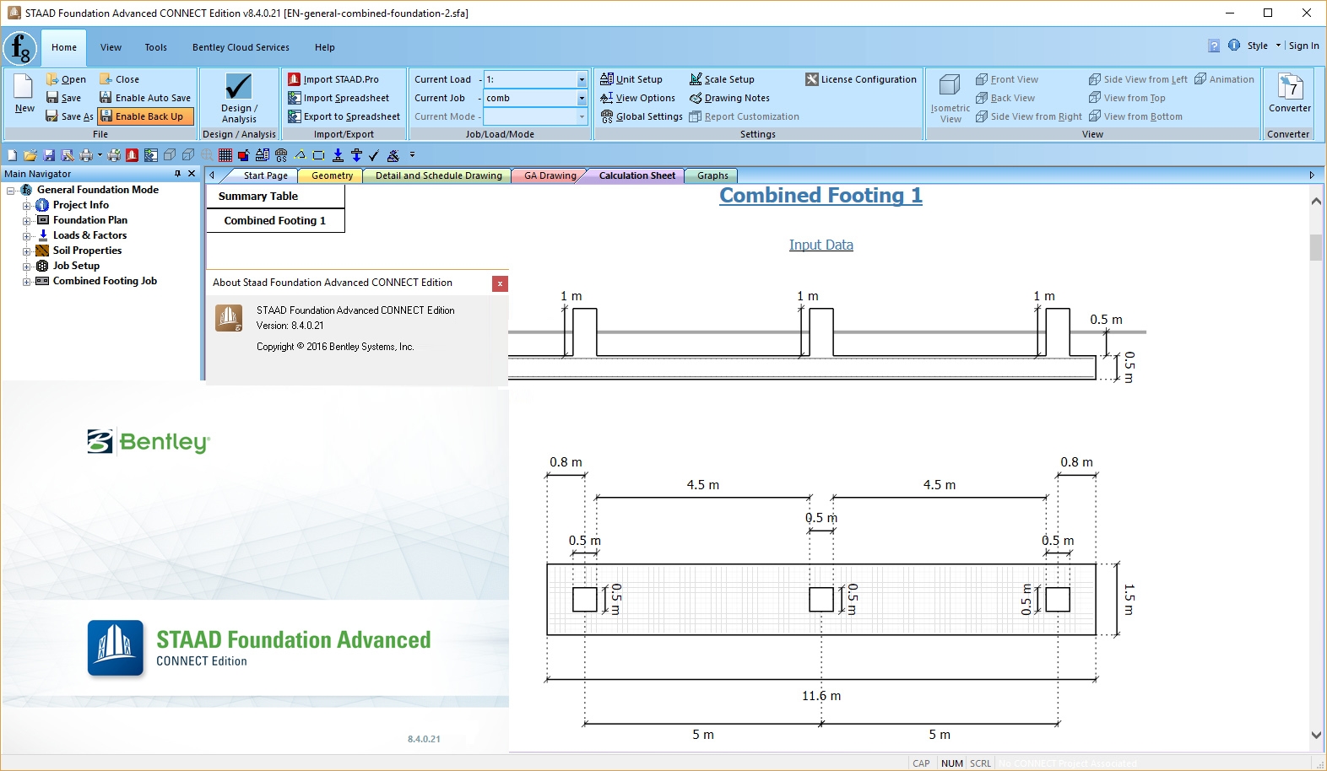Open the quick toolbar overflow arrow
Viewport: 1327px width, 771px height.
pyautogui.click(x=412, y=155)
